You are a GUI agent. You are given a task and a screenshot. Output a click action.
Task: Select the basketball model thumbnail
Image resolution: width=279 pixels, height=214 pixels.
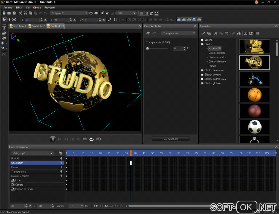(x=254, y=95)
